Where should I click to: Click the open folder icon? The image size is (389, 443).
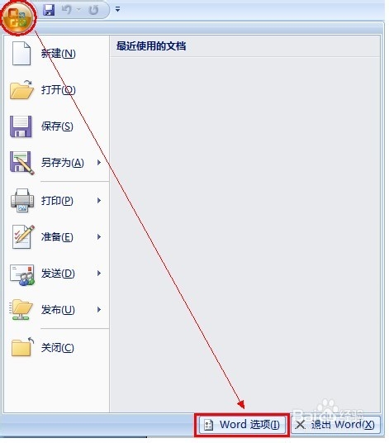pyautogui.click(x=21, y=89)
